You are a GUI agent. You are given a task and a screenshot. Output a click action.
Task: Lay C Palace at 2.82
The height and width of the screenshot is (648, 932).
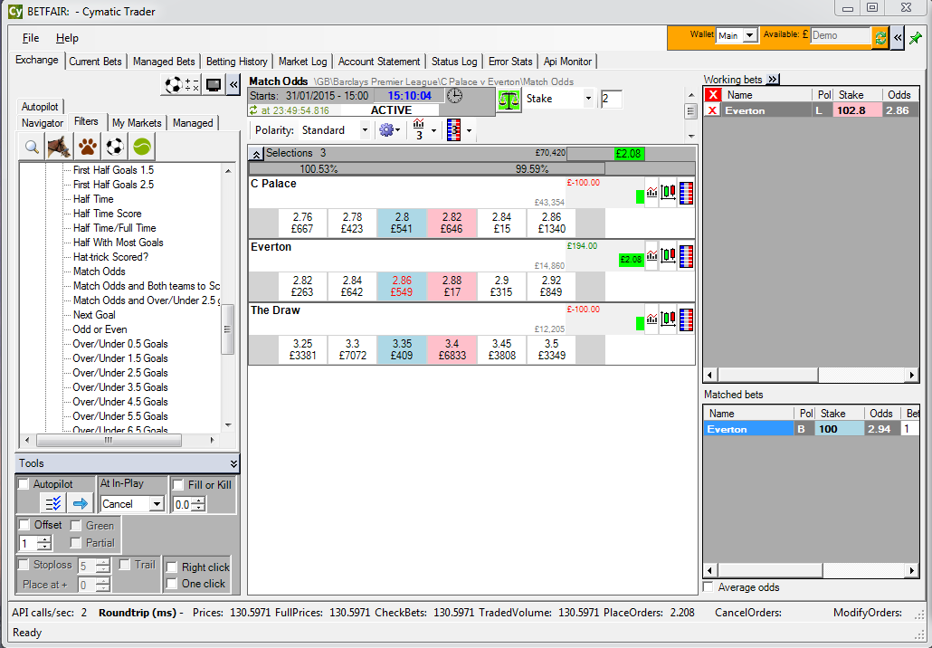click(452, 223)
